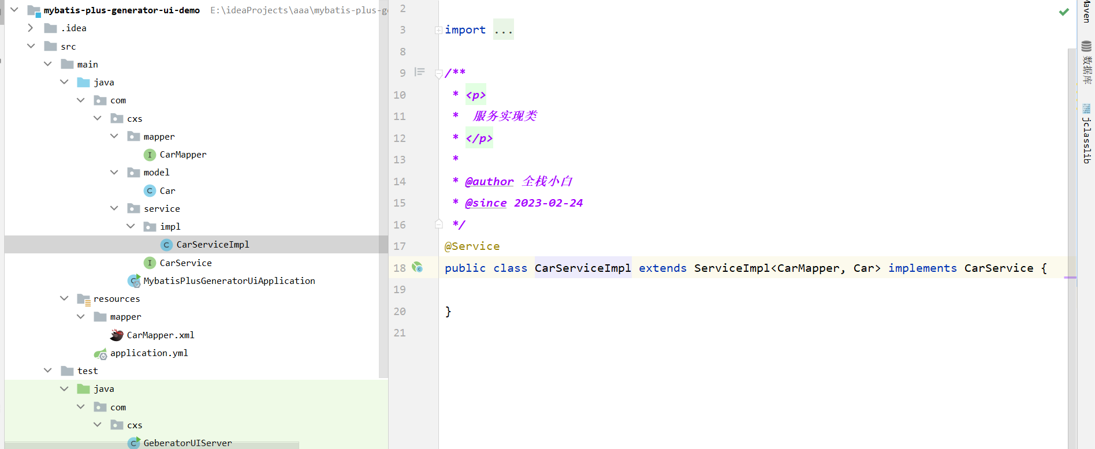
Task: Click the CarMapper.xml MyBatis bird icon
Action: [x=117, y=335]
